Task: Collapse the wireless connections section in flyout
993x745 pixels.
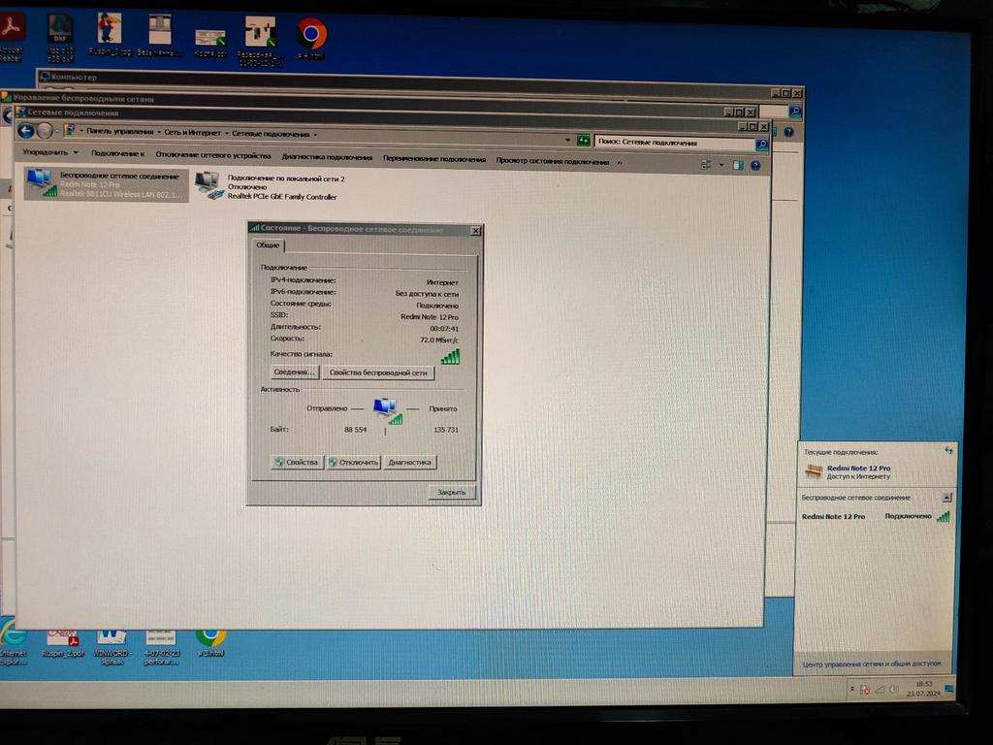Action: point(946,497)
